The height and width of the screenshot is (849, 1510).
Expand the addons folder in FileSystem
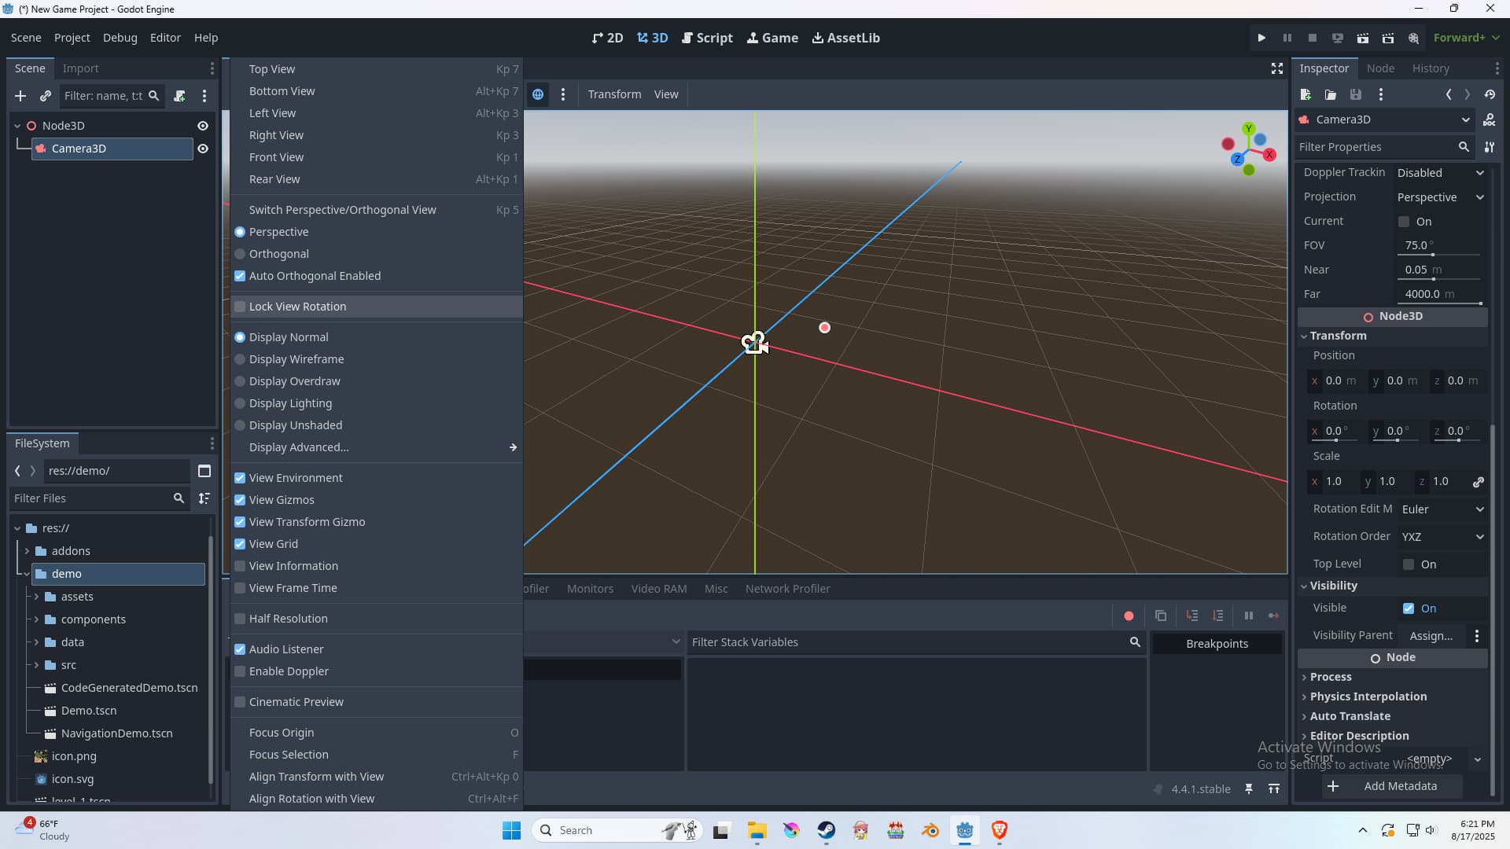click(x=27, y=551)
